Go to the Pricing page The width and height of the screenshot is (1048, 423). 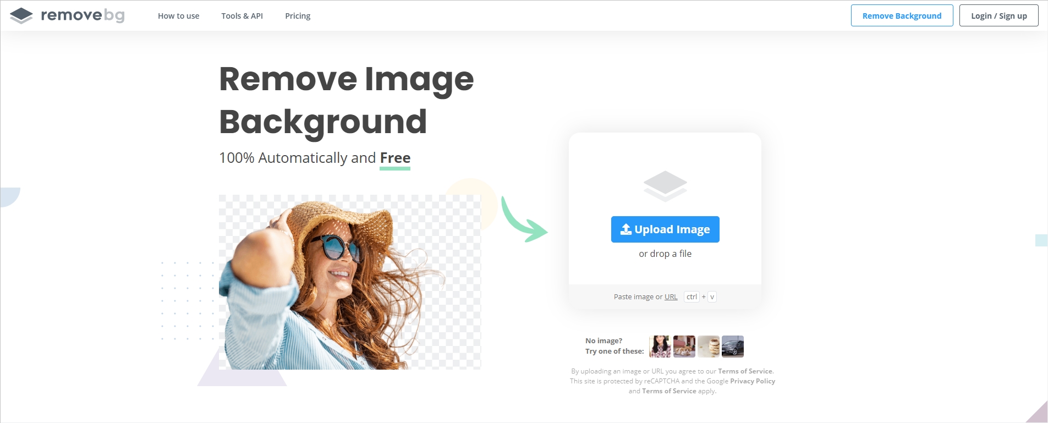298,16
